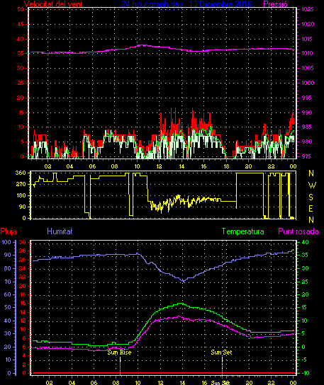
Task: Click the magenta "Pressió" label
Action: (x=275, y=4)
